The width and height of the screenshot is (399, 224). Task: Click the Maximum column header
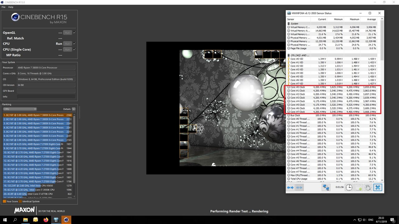point(352,19)
